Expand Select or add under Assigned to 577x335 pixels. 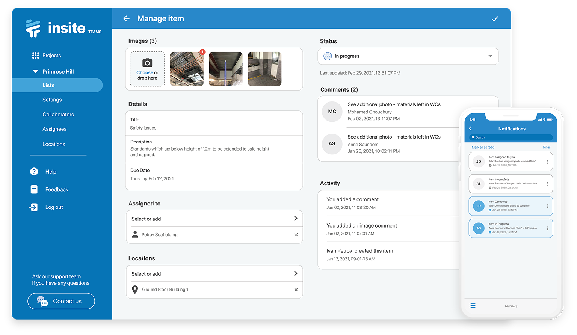(x=214, y=219)
